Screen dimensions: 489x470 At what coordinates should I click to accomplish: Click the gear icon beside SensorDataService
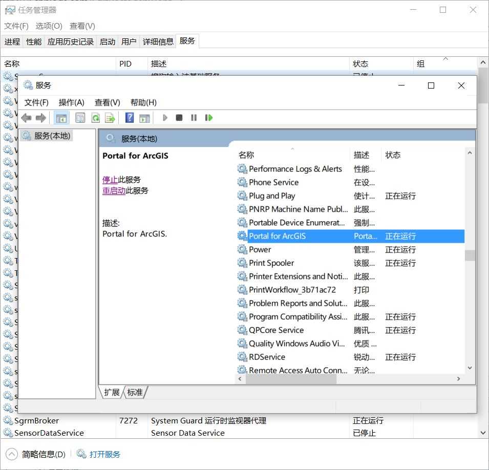8,433
